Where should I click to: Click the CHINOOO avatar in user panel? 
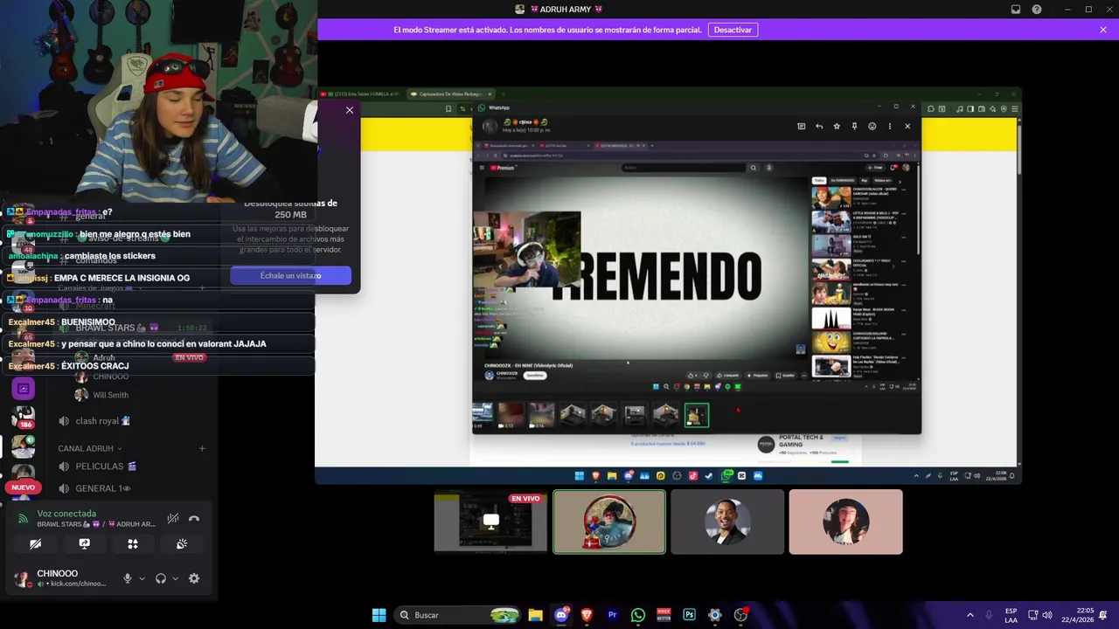click(23, 578)
